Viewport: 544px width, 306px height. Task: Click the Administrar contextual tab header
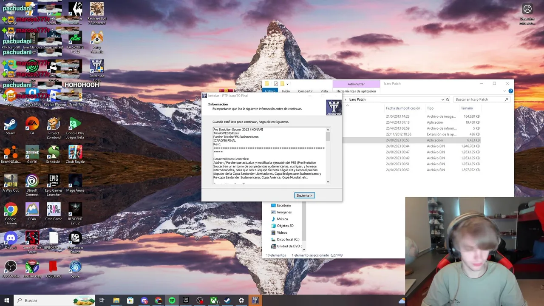click(356, 84)
